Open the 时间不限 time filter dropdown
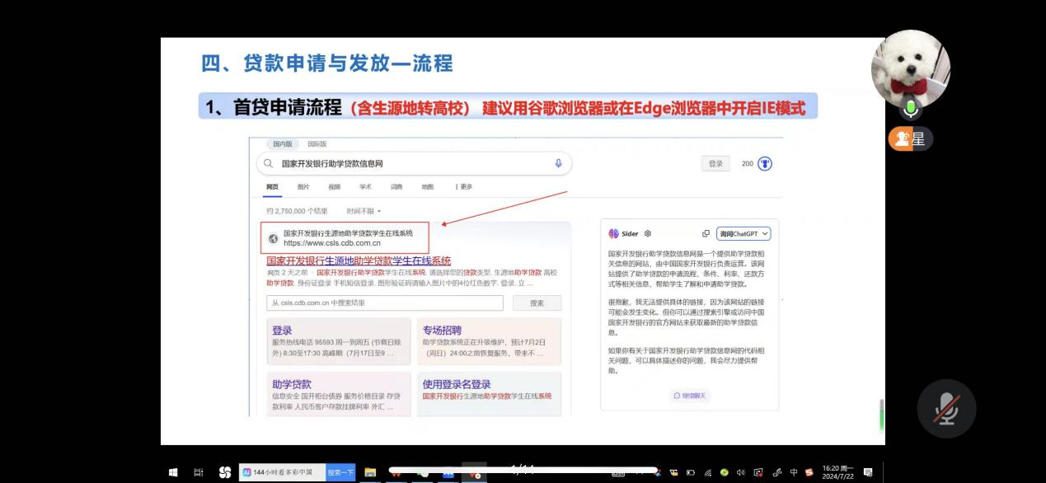Image resolution: width=1046 pixels, height=483 pixels. click(364, 211)
